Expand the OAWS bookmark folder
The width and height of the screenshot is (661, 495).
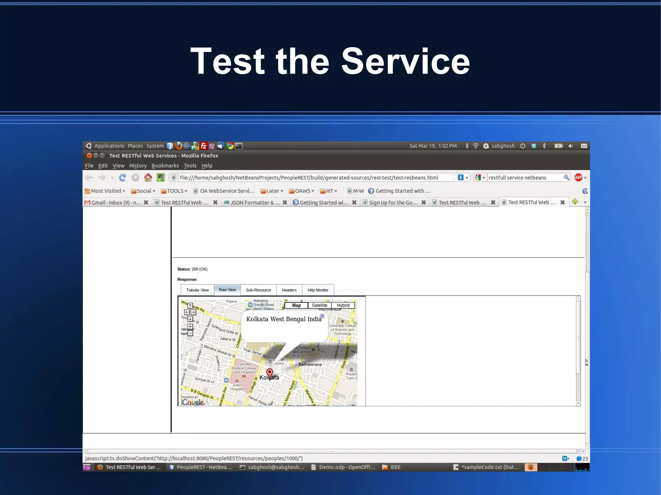[301, 191]
